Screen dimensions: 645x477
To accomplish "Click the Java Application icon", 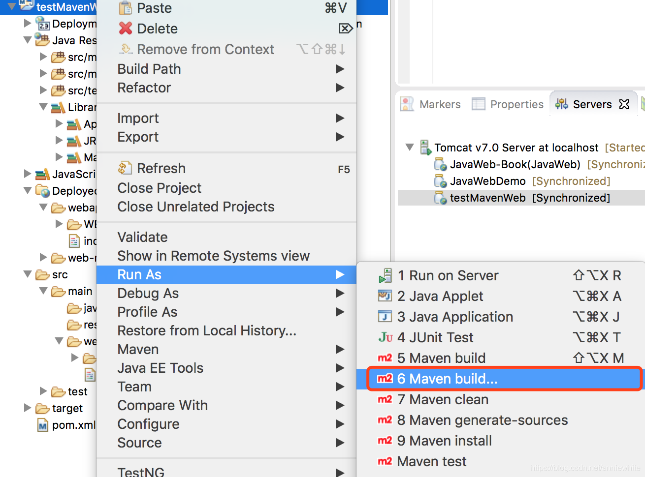I will (385, 317).
